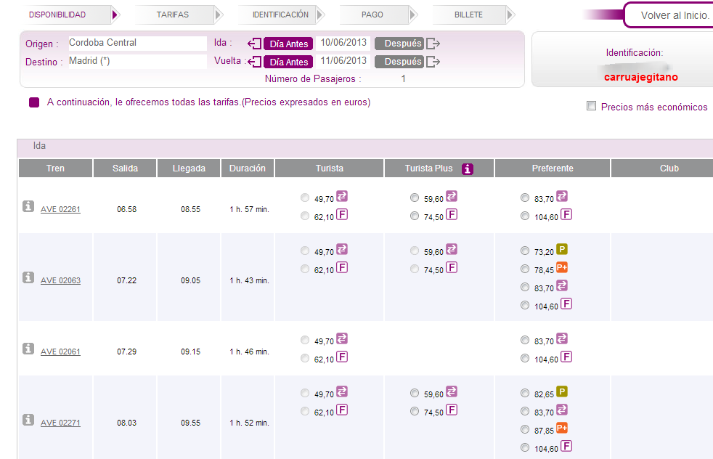Screen dimensions: 713x459
Task: Click the Destino field Madrid (*)
Action: (138, 62)
